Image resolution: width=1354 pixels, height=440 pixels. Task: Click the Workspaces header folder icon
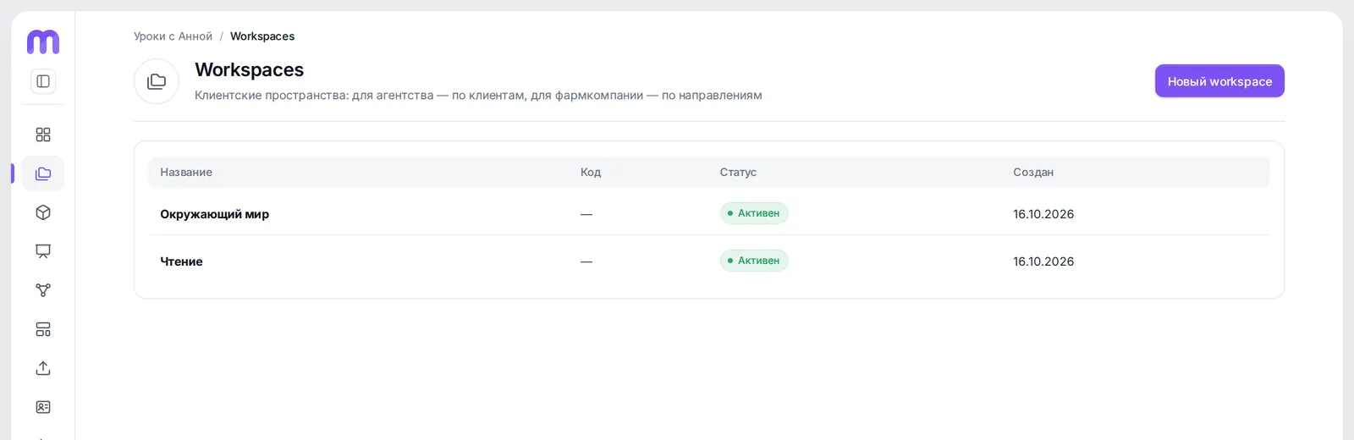157,81
